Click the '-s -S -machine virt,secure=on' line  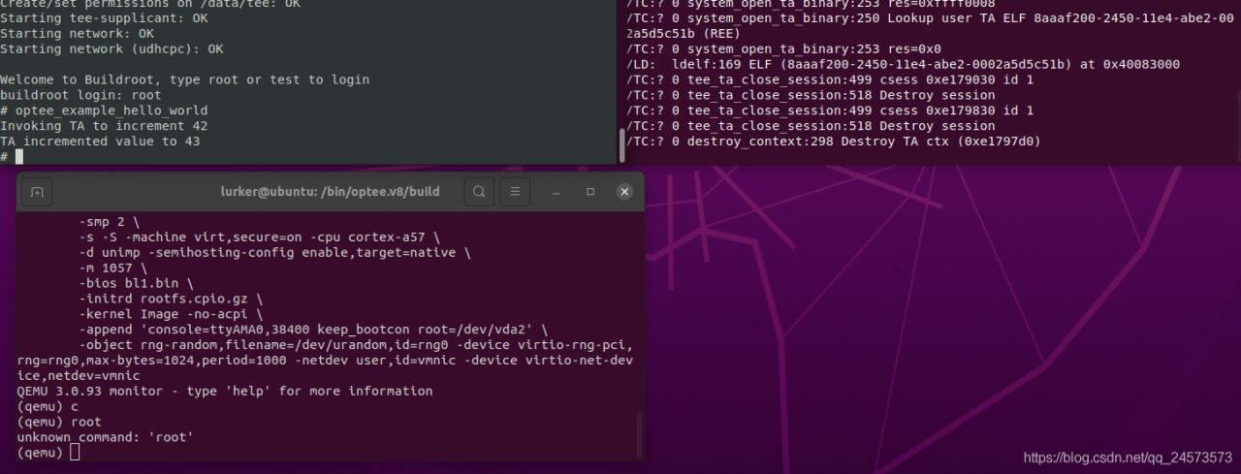[x=260, y=237]
